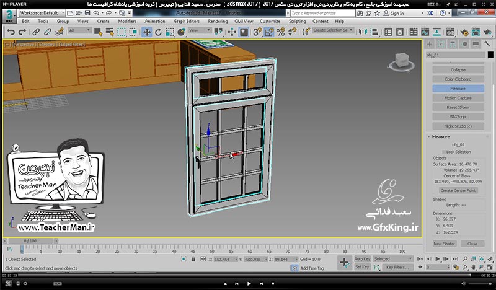Open the Modifiers menu

point(127,21)
